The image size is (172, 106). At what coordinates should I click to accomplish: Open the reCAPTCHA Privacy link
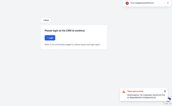click(x=166, y=103)
